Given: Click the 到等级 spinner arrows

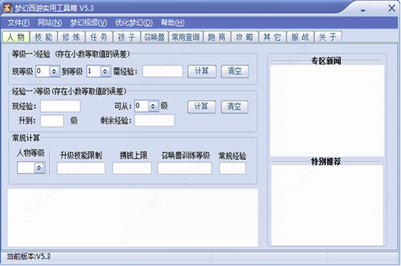Looking at the screenshot, I should [105, 71].
